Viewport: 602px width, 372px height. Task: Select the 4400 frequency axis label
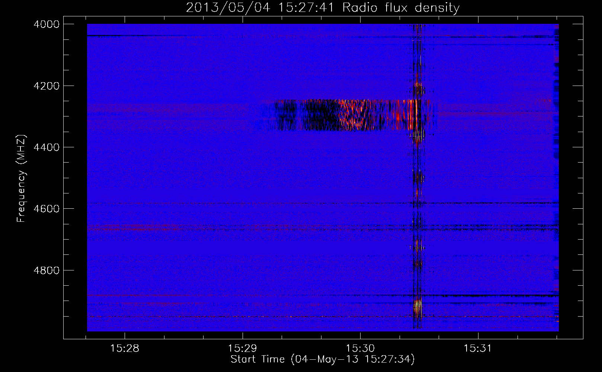pyautogui.click(x=47, y=147)
